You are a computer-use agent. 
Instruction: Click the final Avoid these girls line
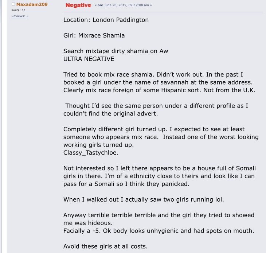tap(106, 246)
